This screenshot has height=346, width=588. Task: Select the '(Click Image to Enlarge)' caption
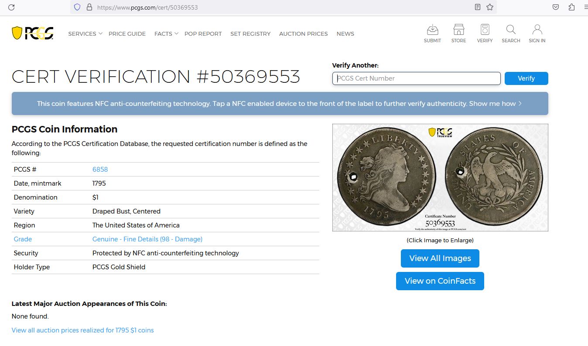click(x=440, y=240)
